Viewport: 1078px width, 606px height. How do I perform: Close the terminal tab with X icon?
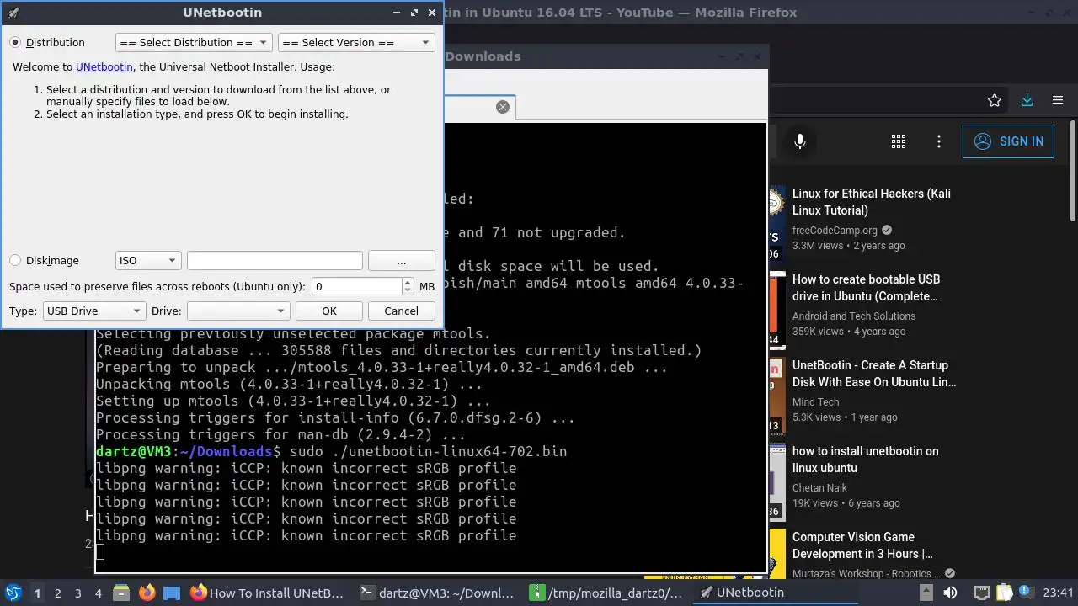point(503,107)
